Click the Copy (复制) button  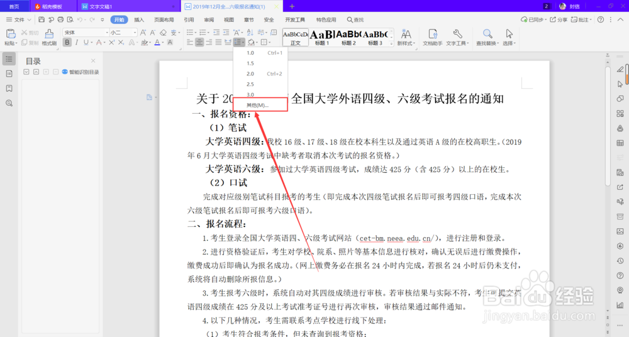[30, 43]
